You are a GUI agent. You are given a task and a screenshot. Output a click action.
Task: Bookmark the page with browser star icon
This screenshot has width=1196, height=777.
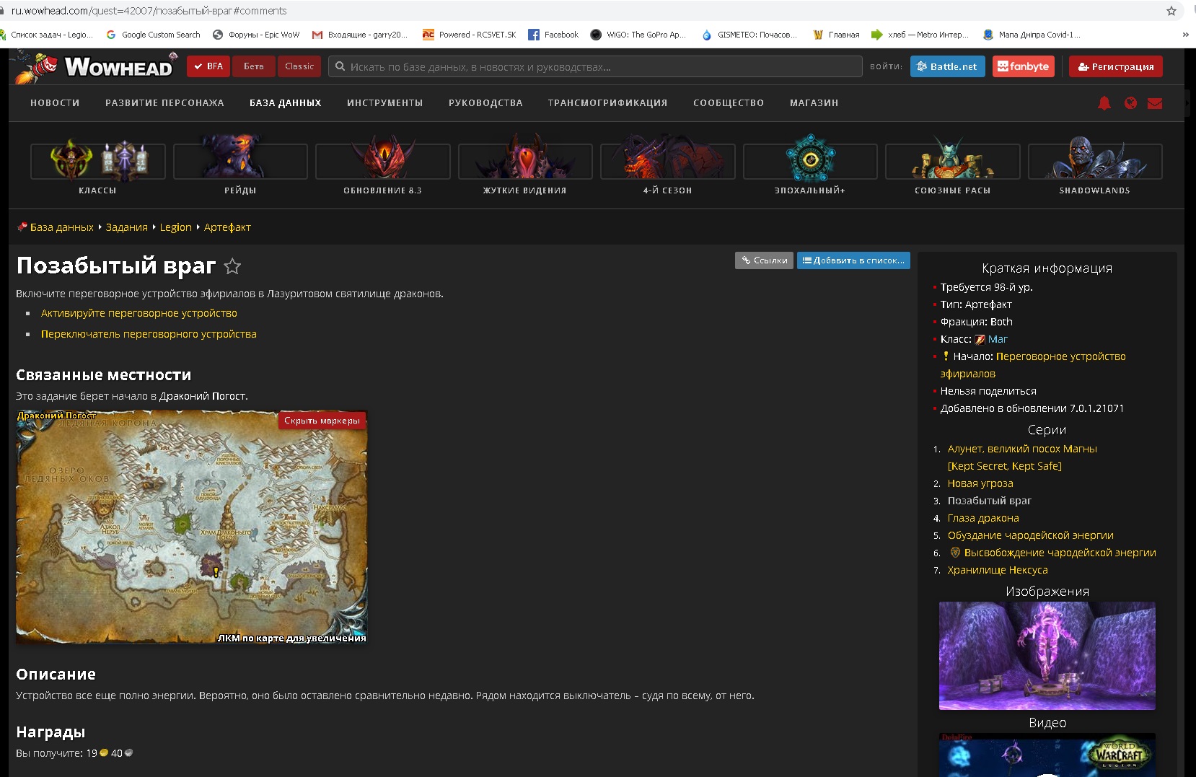1171,11
